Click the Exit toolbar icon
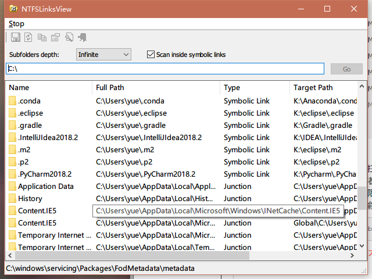 point(82,37)
